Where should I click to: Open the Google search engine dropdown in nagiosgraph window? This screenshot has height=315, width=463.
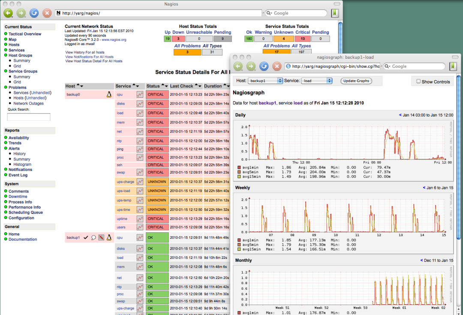(x=387, y=66)
